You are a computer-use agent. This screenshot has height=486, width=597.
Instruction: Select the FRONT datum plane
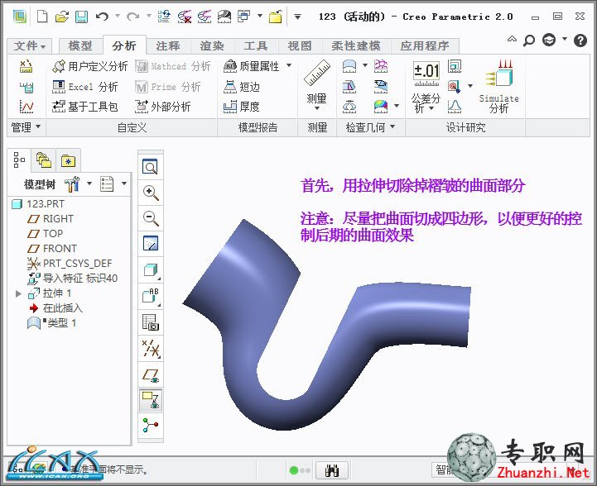click(x=52, y=249)
